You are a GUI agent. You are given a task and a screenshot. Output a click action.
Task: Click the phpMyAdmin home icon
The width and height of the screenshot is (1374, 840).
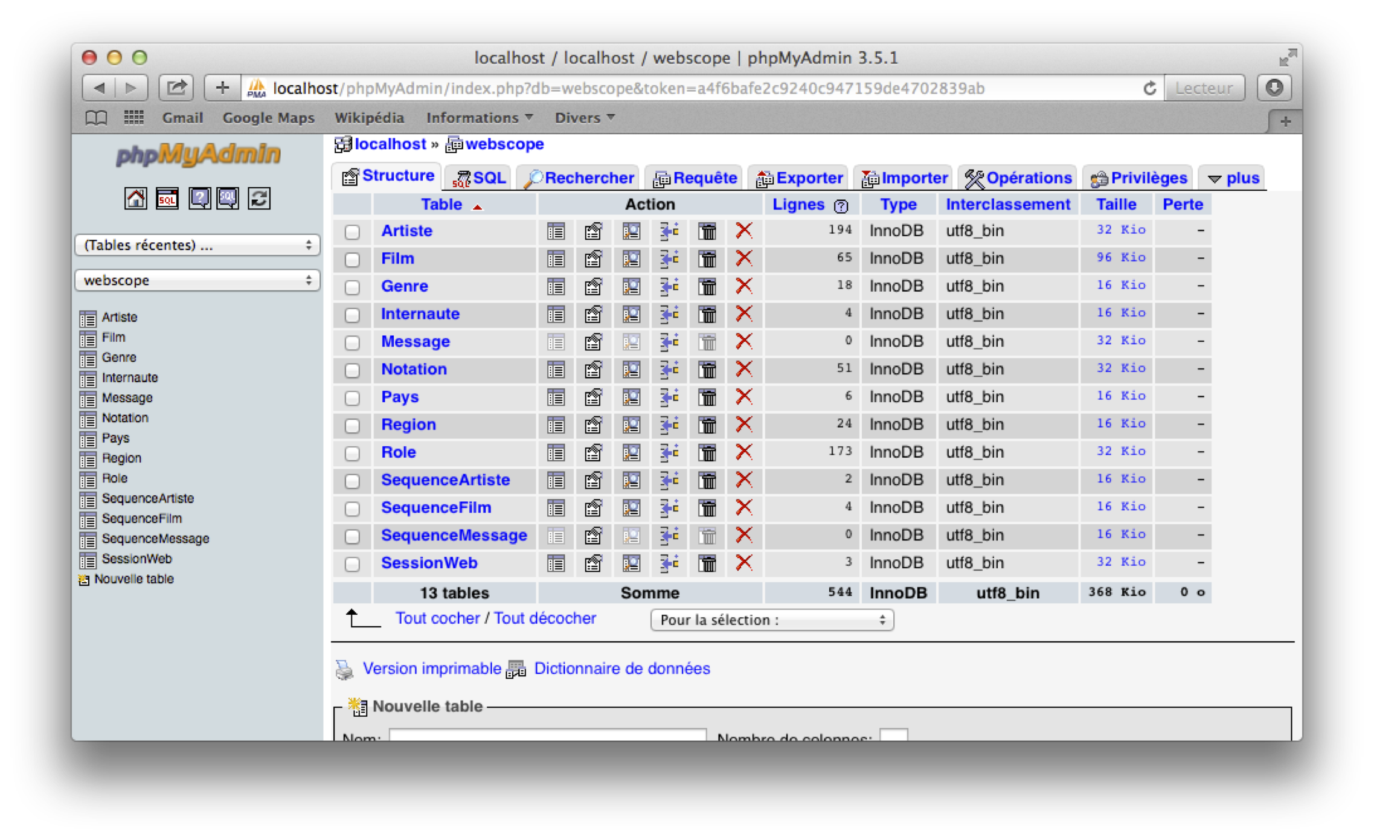pyautogui.click(x=135, y=199)
